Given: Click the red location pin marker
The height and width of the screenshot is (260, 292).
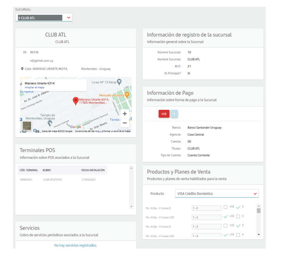Looking at the screenshot, I should 76,100.
